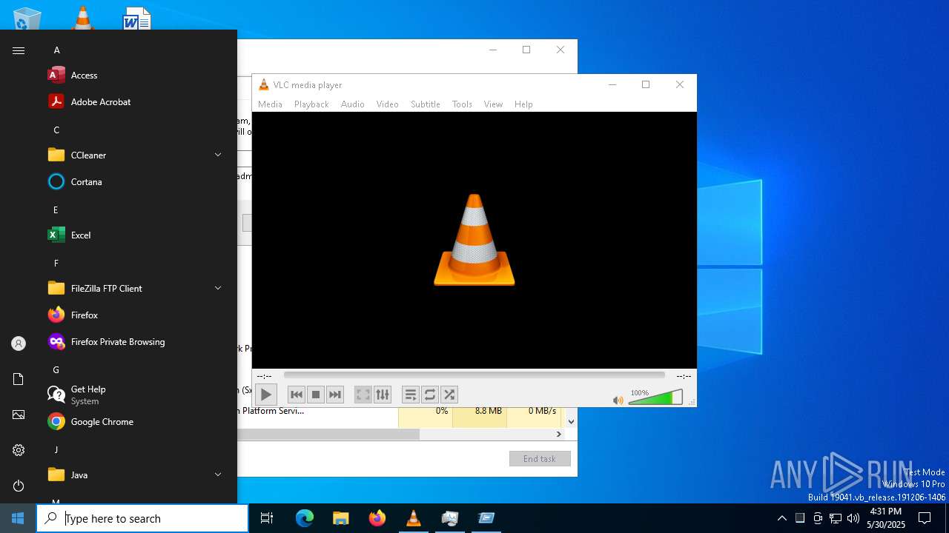Screen dimensions: 949x533
Task: Mute audio via VLC speaker icon
Action: 618,400
